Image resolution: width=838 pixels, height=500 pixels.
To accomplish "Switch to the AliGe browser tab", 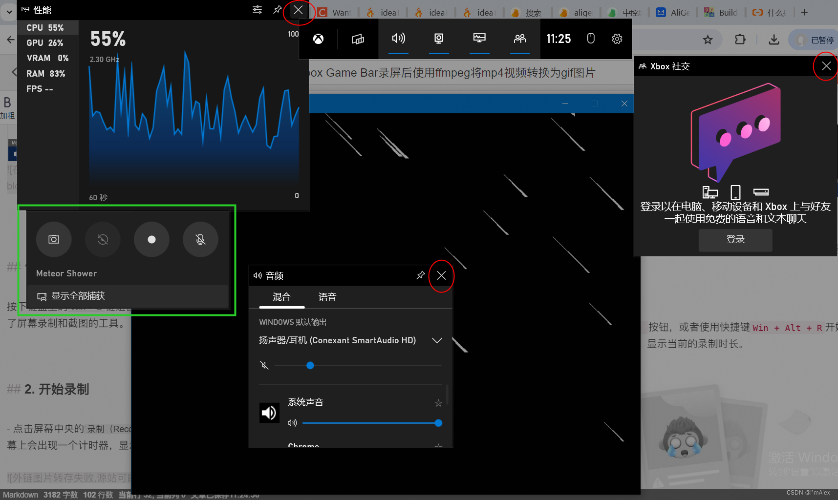I will coord(674,13).
